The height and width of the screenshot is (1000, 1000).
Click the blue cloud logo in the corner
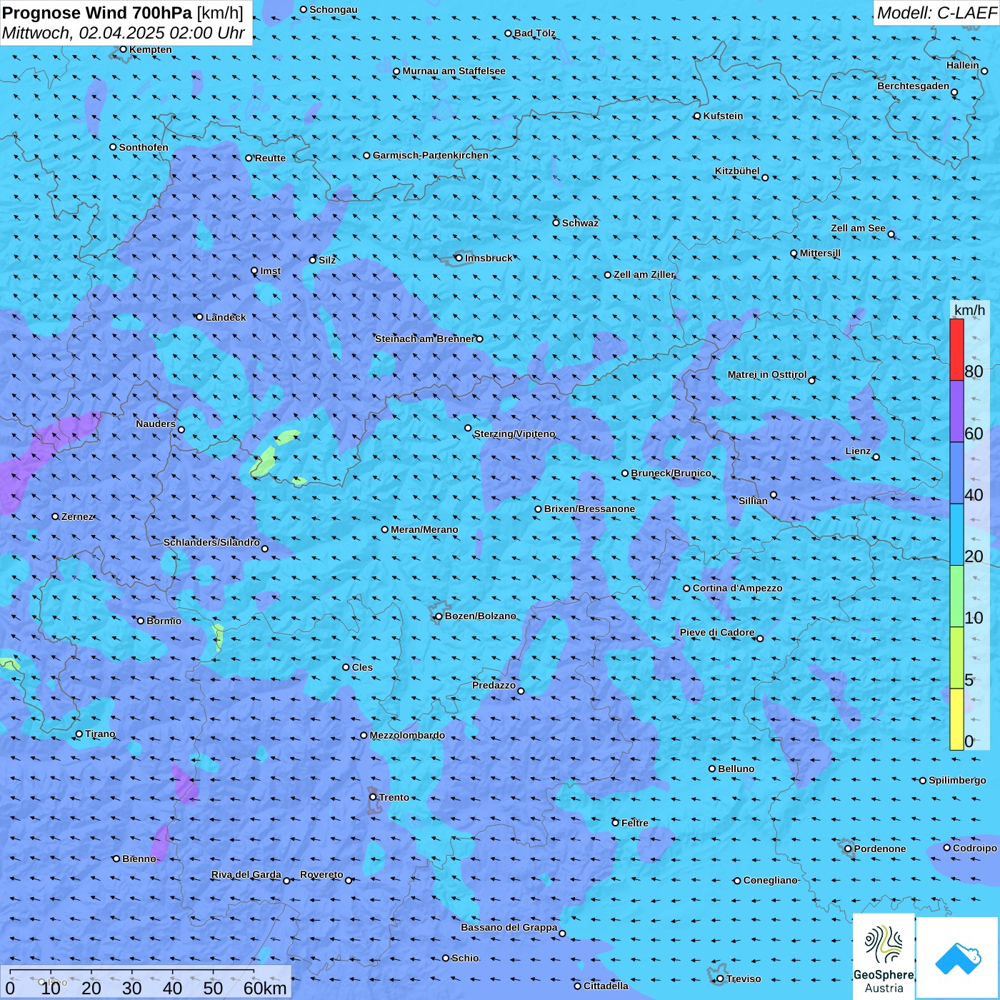958,959
